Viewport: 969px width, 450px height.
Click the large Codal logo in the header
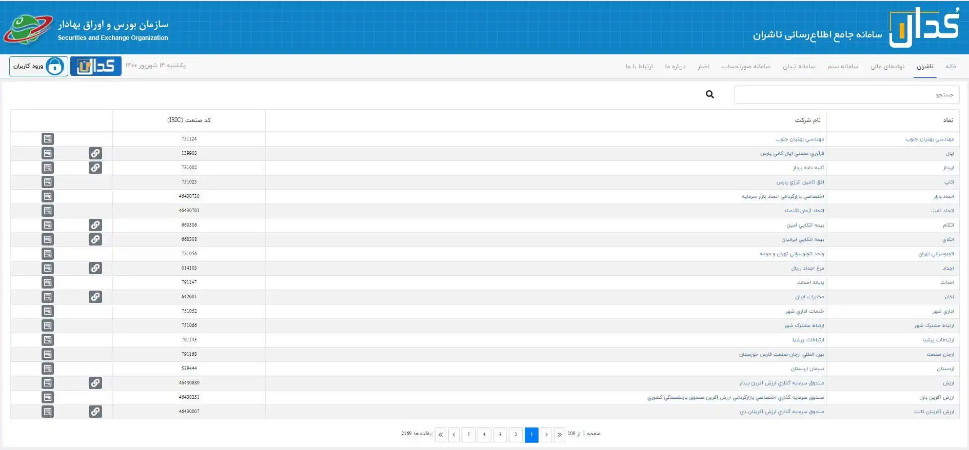[925, 28]
